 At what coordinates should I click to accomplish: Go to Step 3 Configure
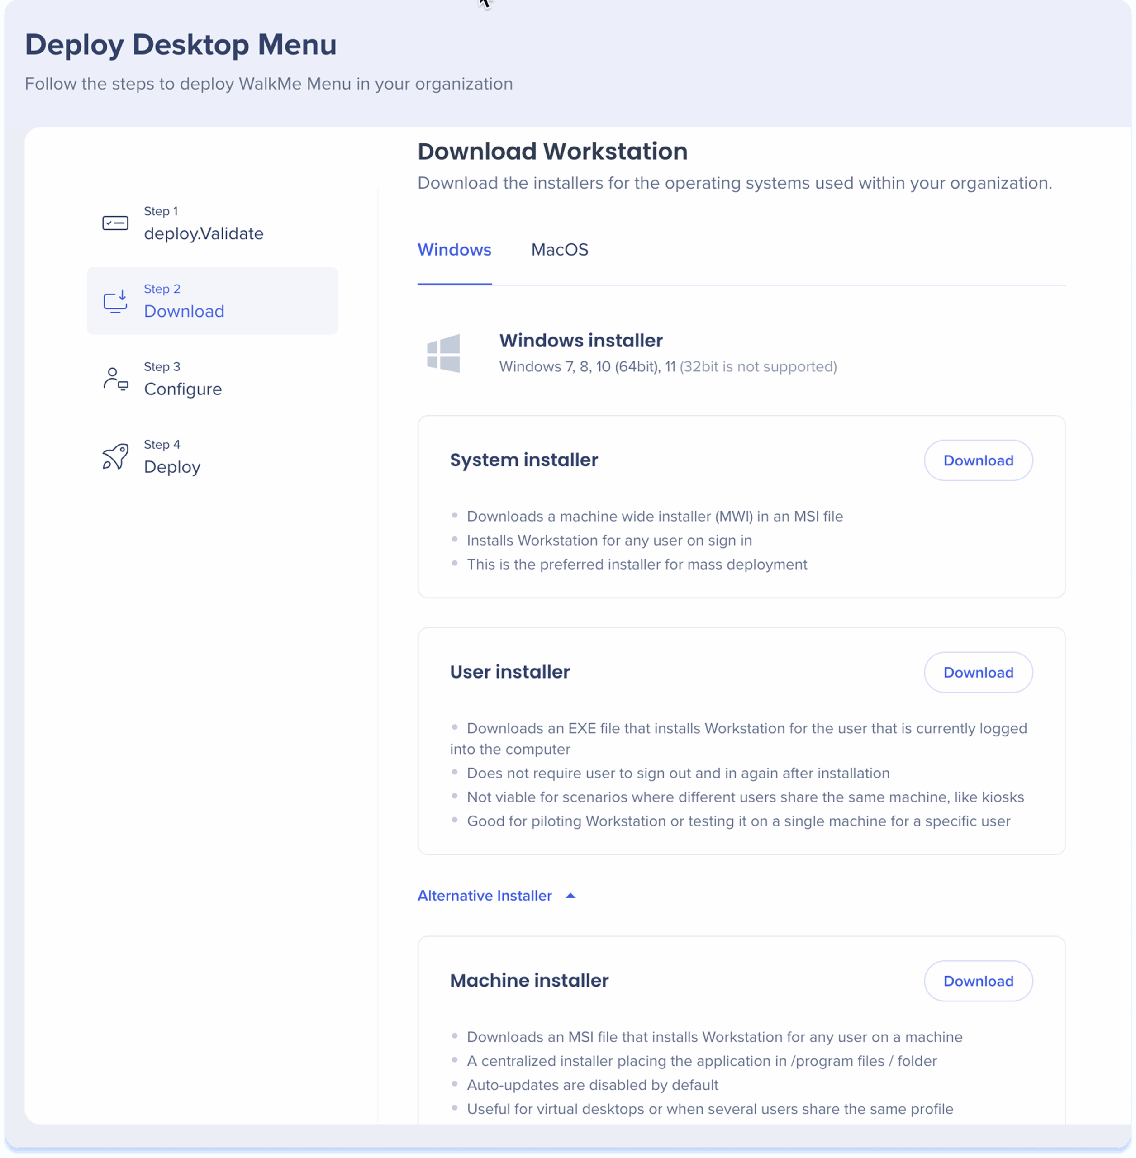pos(212,379)
